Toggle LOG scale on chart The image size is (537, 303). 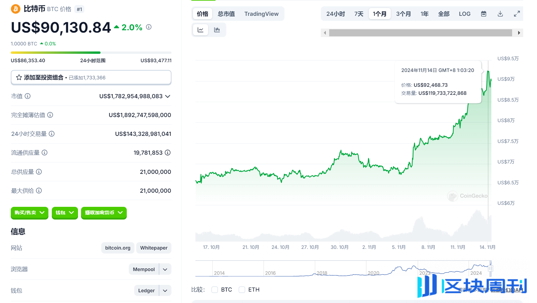465,14
